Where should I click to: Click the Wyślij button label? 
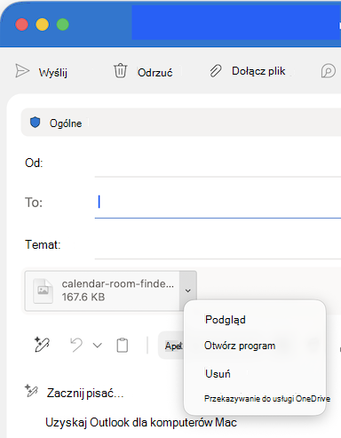point(53,72)
